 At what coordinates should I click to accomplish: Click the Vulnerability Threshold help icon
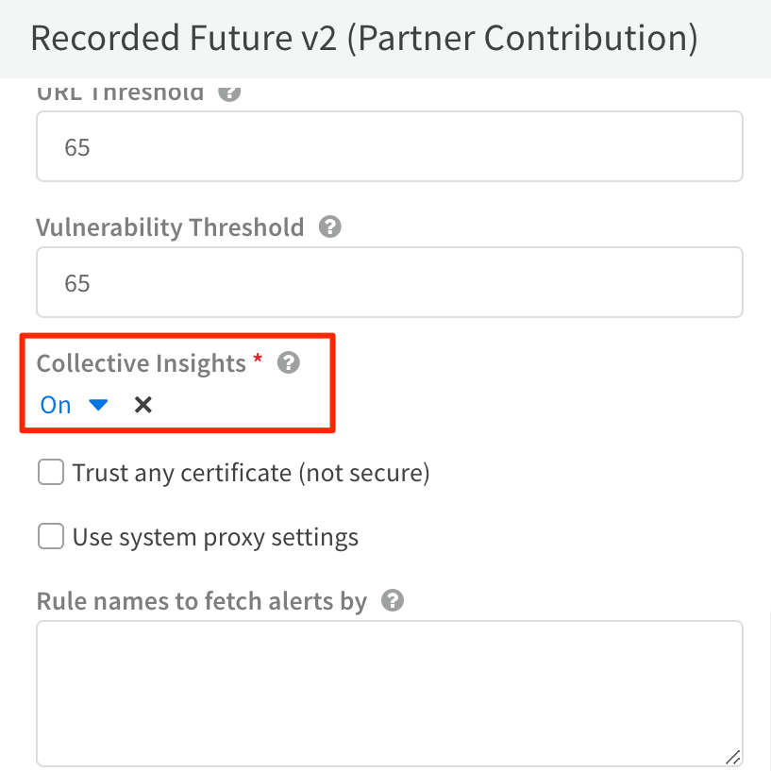[x=329, y=227]
